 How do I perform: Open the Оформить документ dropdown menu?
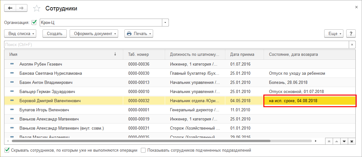[94, 34]
